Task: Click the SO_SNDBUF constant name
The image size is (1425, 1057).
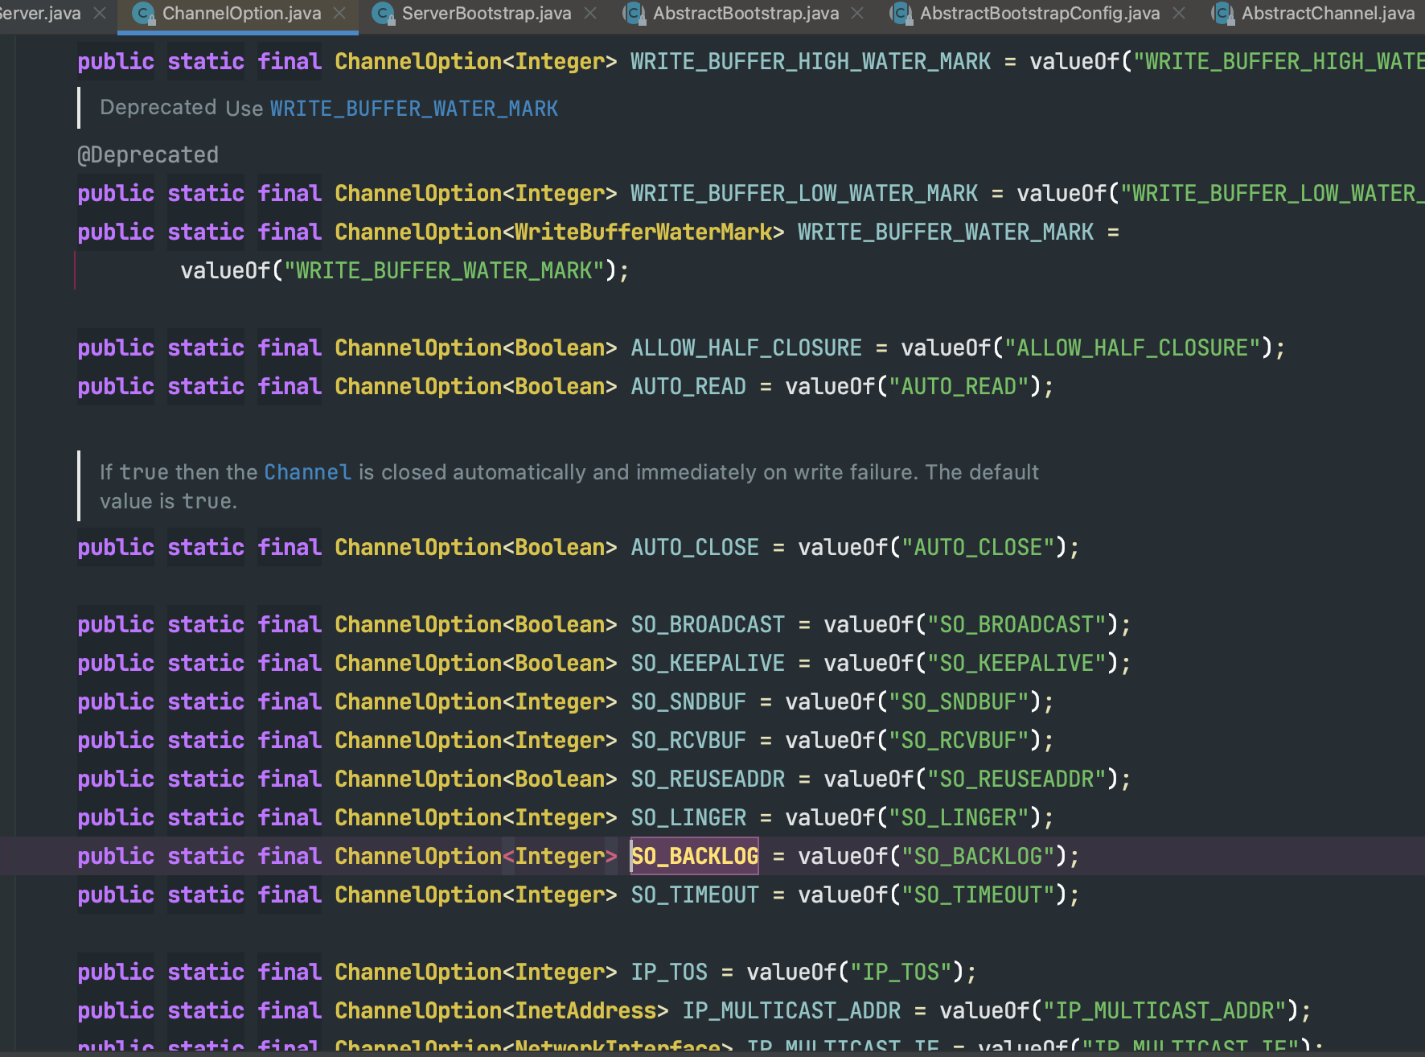Action: (688, 701)
